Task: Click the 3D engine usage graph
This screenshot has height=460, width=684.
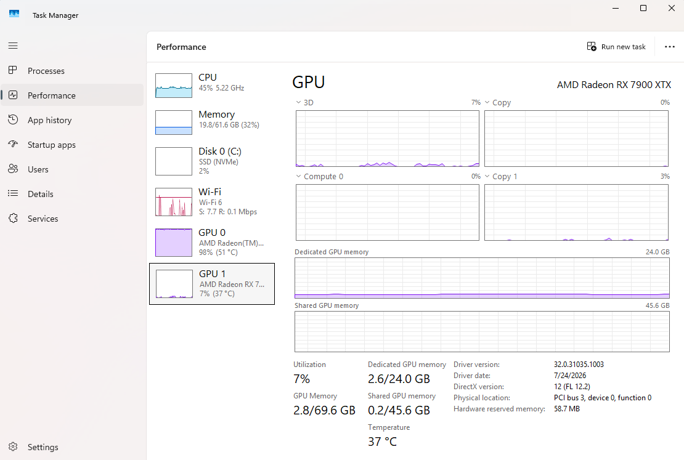Action: click(388, 139)
